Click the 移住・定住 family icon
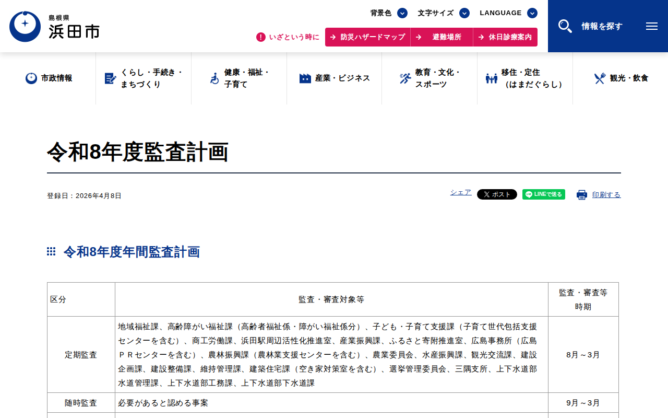Viewport: 668px width, 418px height. [x=492, y=78]
